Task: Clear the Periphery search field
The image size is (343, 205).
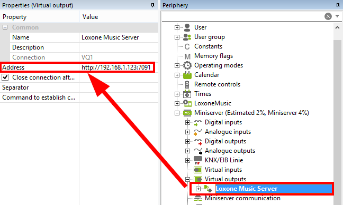Action: click(328, 16)
